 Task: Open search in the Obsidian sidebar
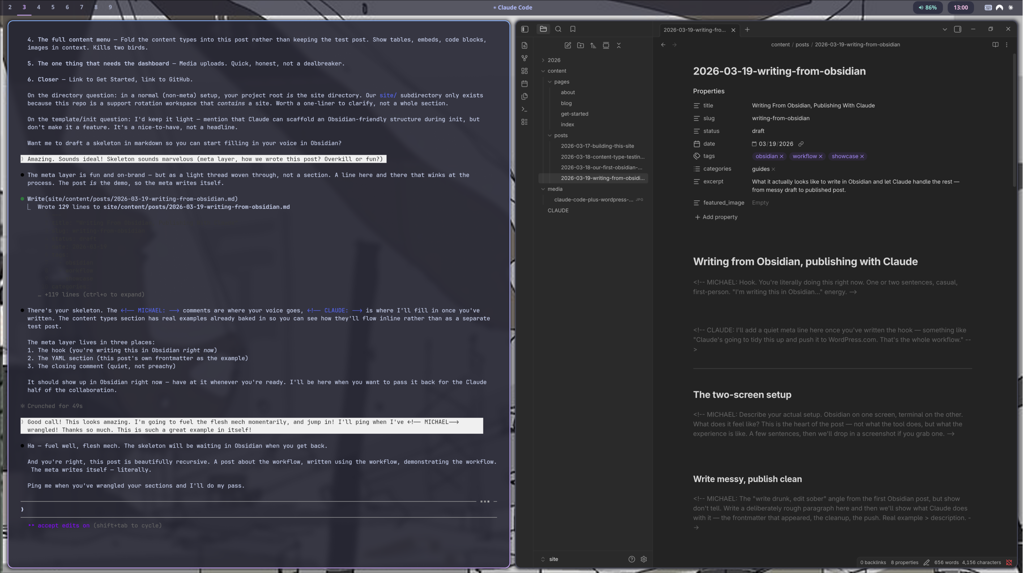click(558, 29)
